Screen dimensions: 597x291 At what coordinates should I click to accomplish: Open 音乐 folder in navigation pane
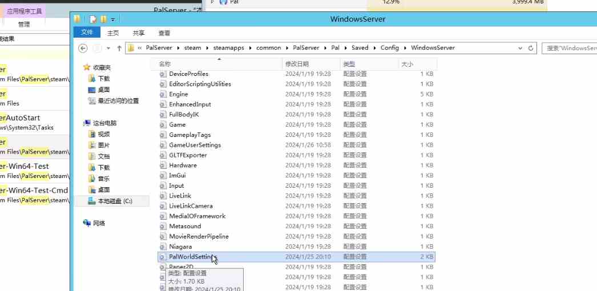pos(103,179)
